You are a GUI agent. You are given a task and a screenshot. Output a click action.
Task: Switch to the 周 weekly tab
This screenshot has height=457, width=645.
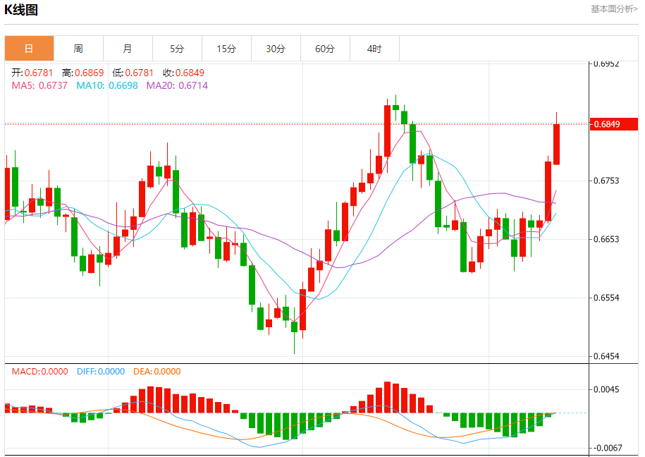[78, 49]
